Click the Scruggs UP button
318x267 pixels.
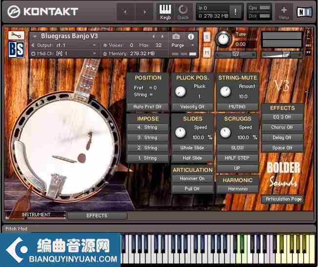(x=237, y=168)
